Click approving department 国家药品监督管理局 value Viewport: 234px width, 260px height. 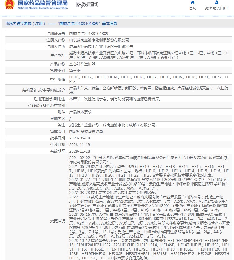coord(86,132)
